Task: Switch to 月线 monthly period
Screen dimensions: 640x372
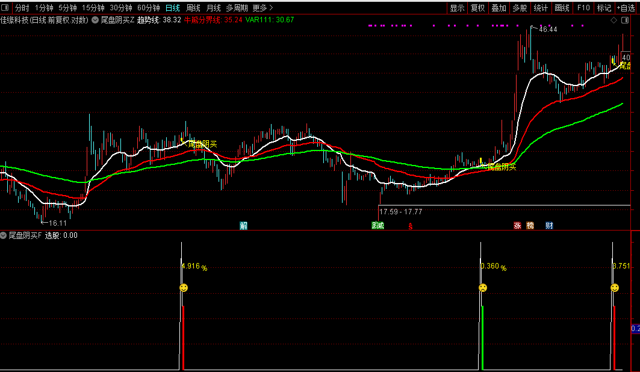Action: click(214, 8)
